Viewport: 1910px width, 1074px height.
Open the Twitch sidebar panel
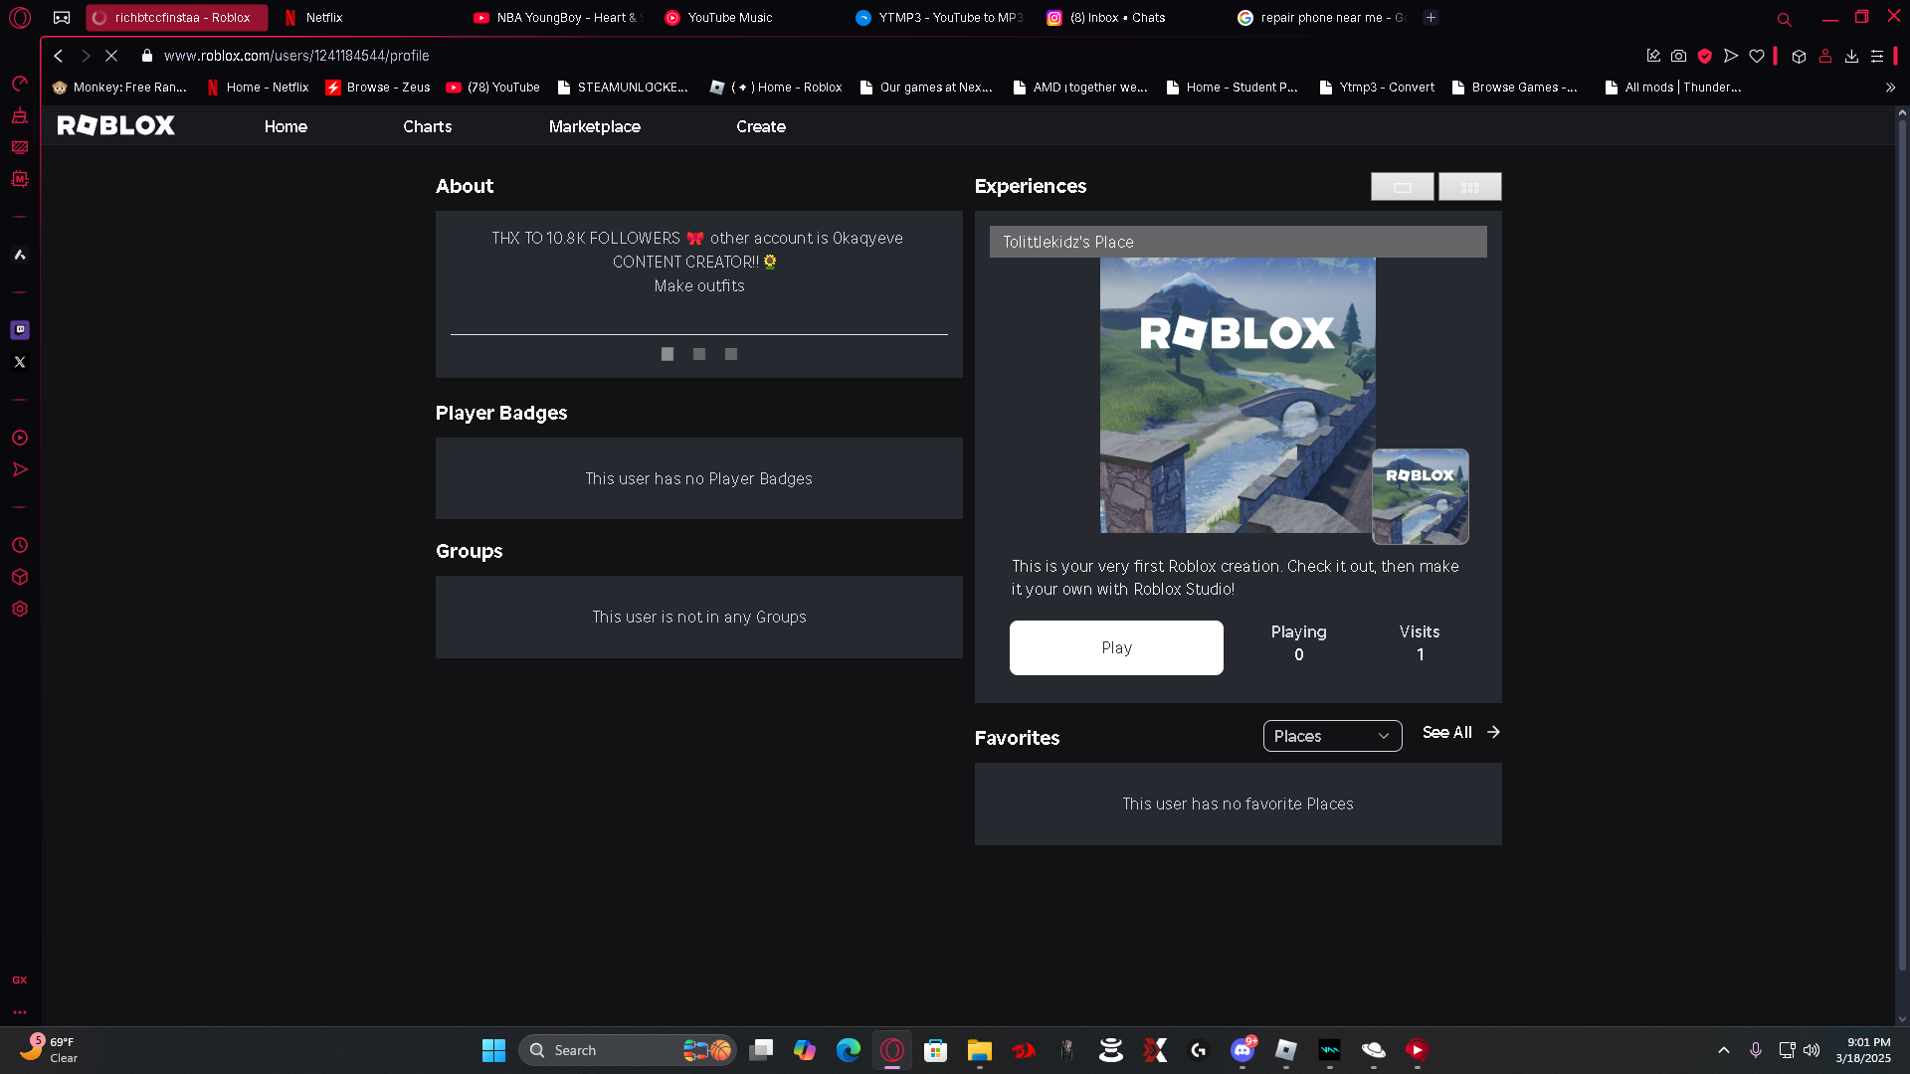tap(20, 329)
